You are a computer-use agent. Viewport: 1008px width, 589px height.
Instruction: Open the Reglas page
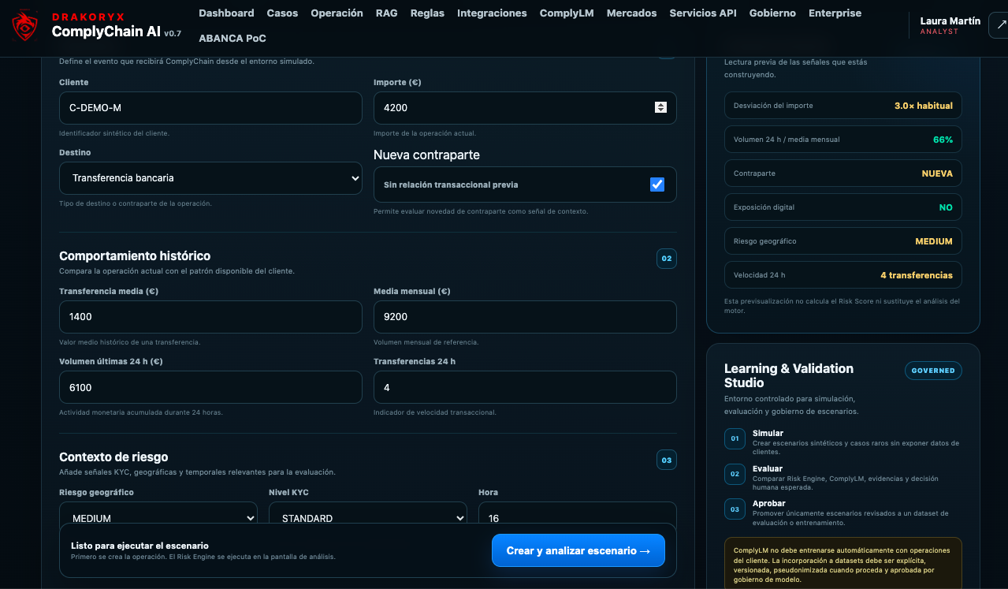coord(427,13)
